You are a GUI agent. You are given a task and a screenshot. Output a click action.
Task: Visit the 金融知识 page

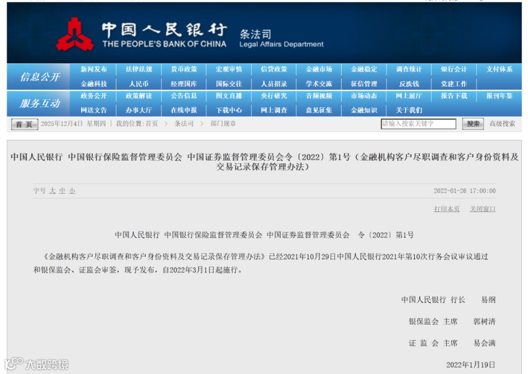pos(364,110)
